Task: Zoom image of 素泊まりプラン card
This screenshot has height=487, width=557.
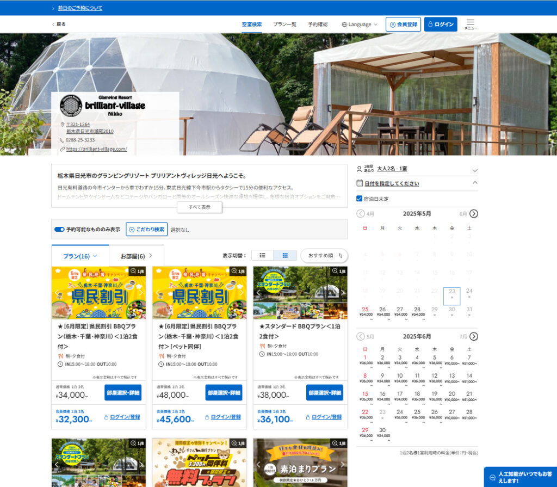Action: click(x=338, y=443)
